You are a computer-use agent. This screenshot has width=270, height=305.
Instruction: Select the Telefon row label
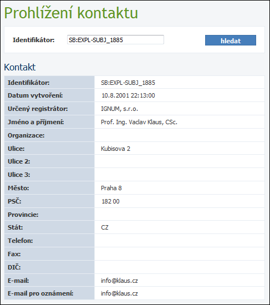pos(20,241)
